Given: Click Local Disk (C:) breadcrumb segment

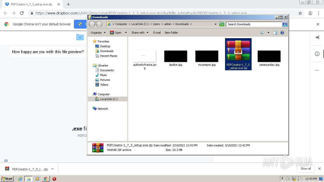Looking at the screenshot, I should pyautogui.click(x=140, y=24).
